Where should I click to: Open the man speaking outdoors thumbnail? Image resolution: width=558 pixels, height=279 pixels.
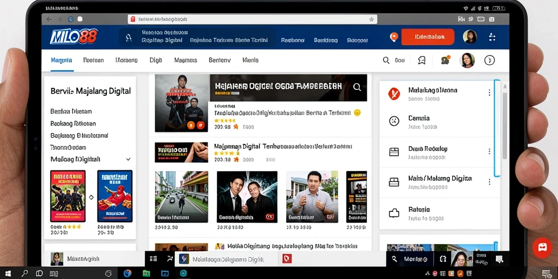point(312,197)
